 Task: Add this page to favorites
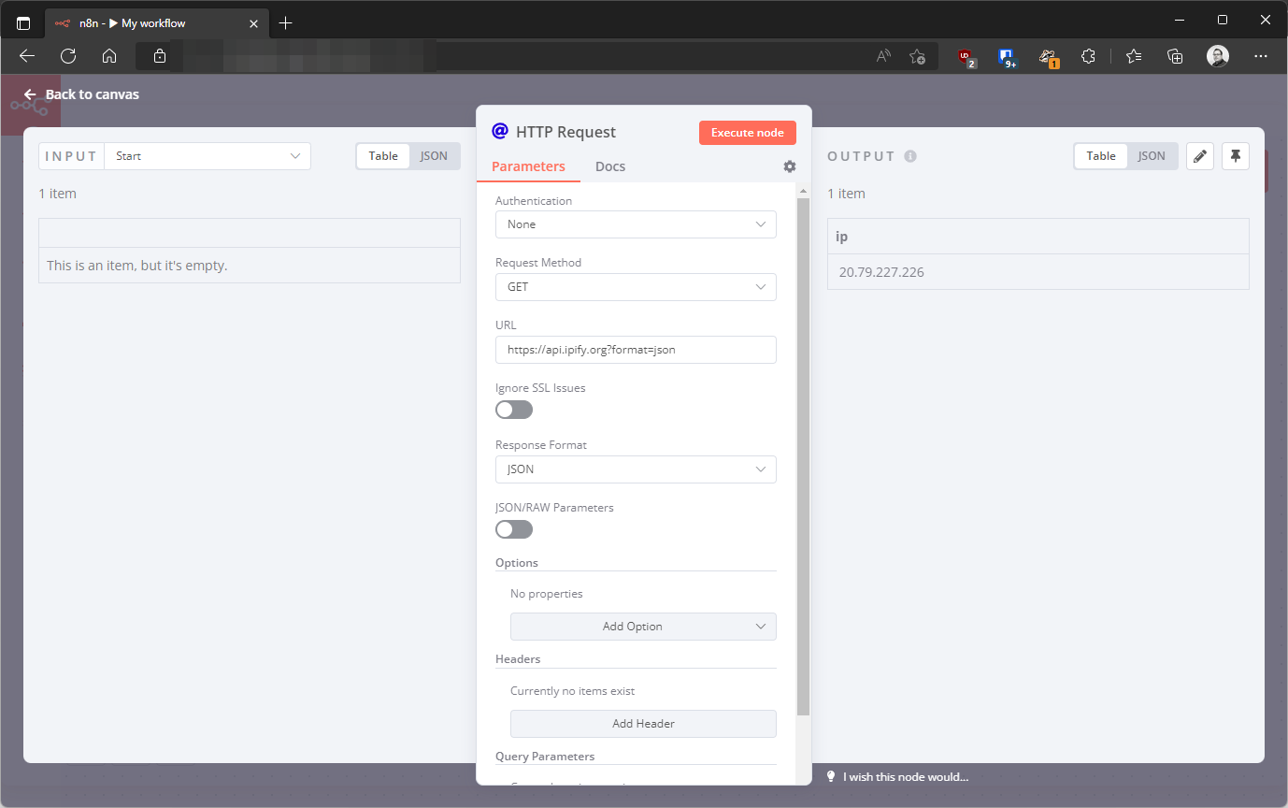(918, 56)
